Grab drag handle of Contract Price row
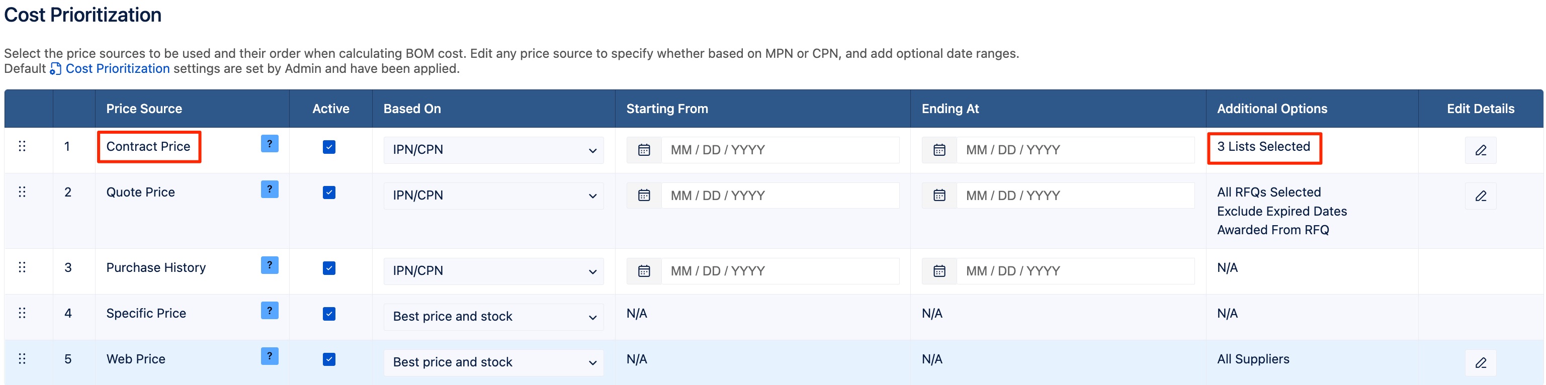Screen dimensions: 1546x385 pos(22,146)
